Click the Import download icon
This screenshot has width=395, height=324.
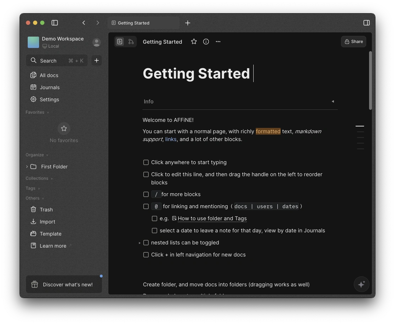coord(33,221)
